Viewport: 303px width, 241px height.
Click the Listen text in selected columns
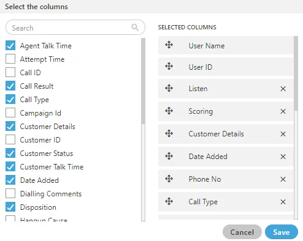tap(198, 89)
